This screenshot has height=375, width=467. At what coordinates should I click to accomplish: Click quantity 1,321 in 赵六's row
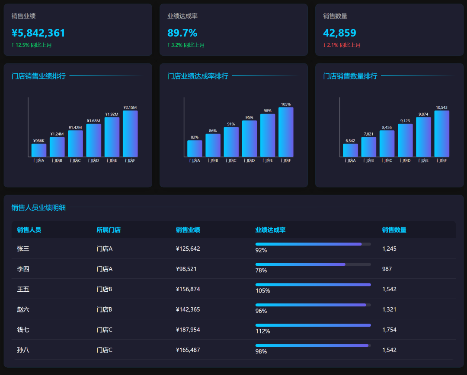point(389,309)
